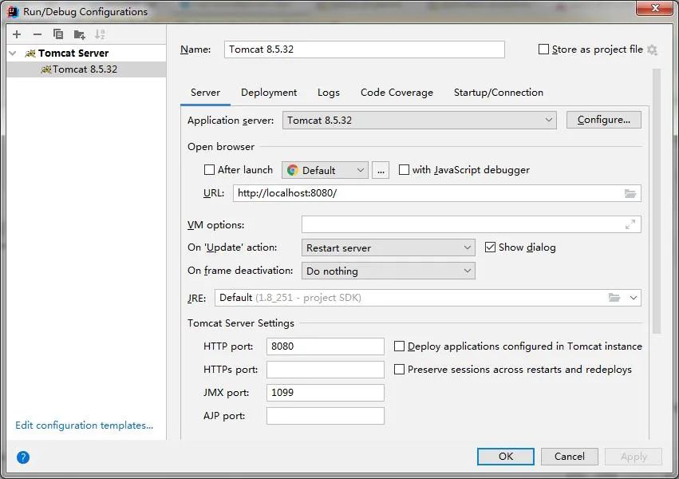
Task: Create a new folder with folder-plus icon
Action: (x=79, y=34)
